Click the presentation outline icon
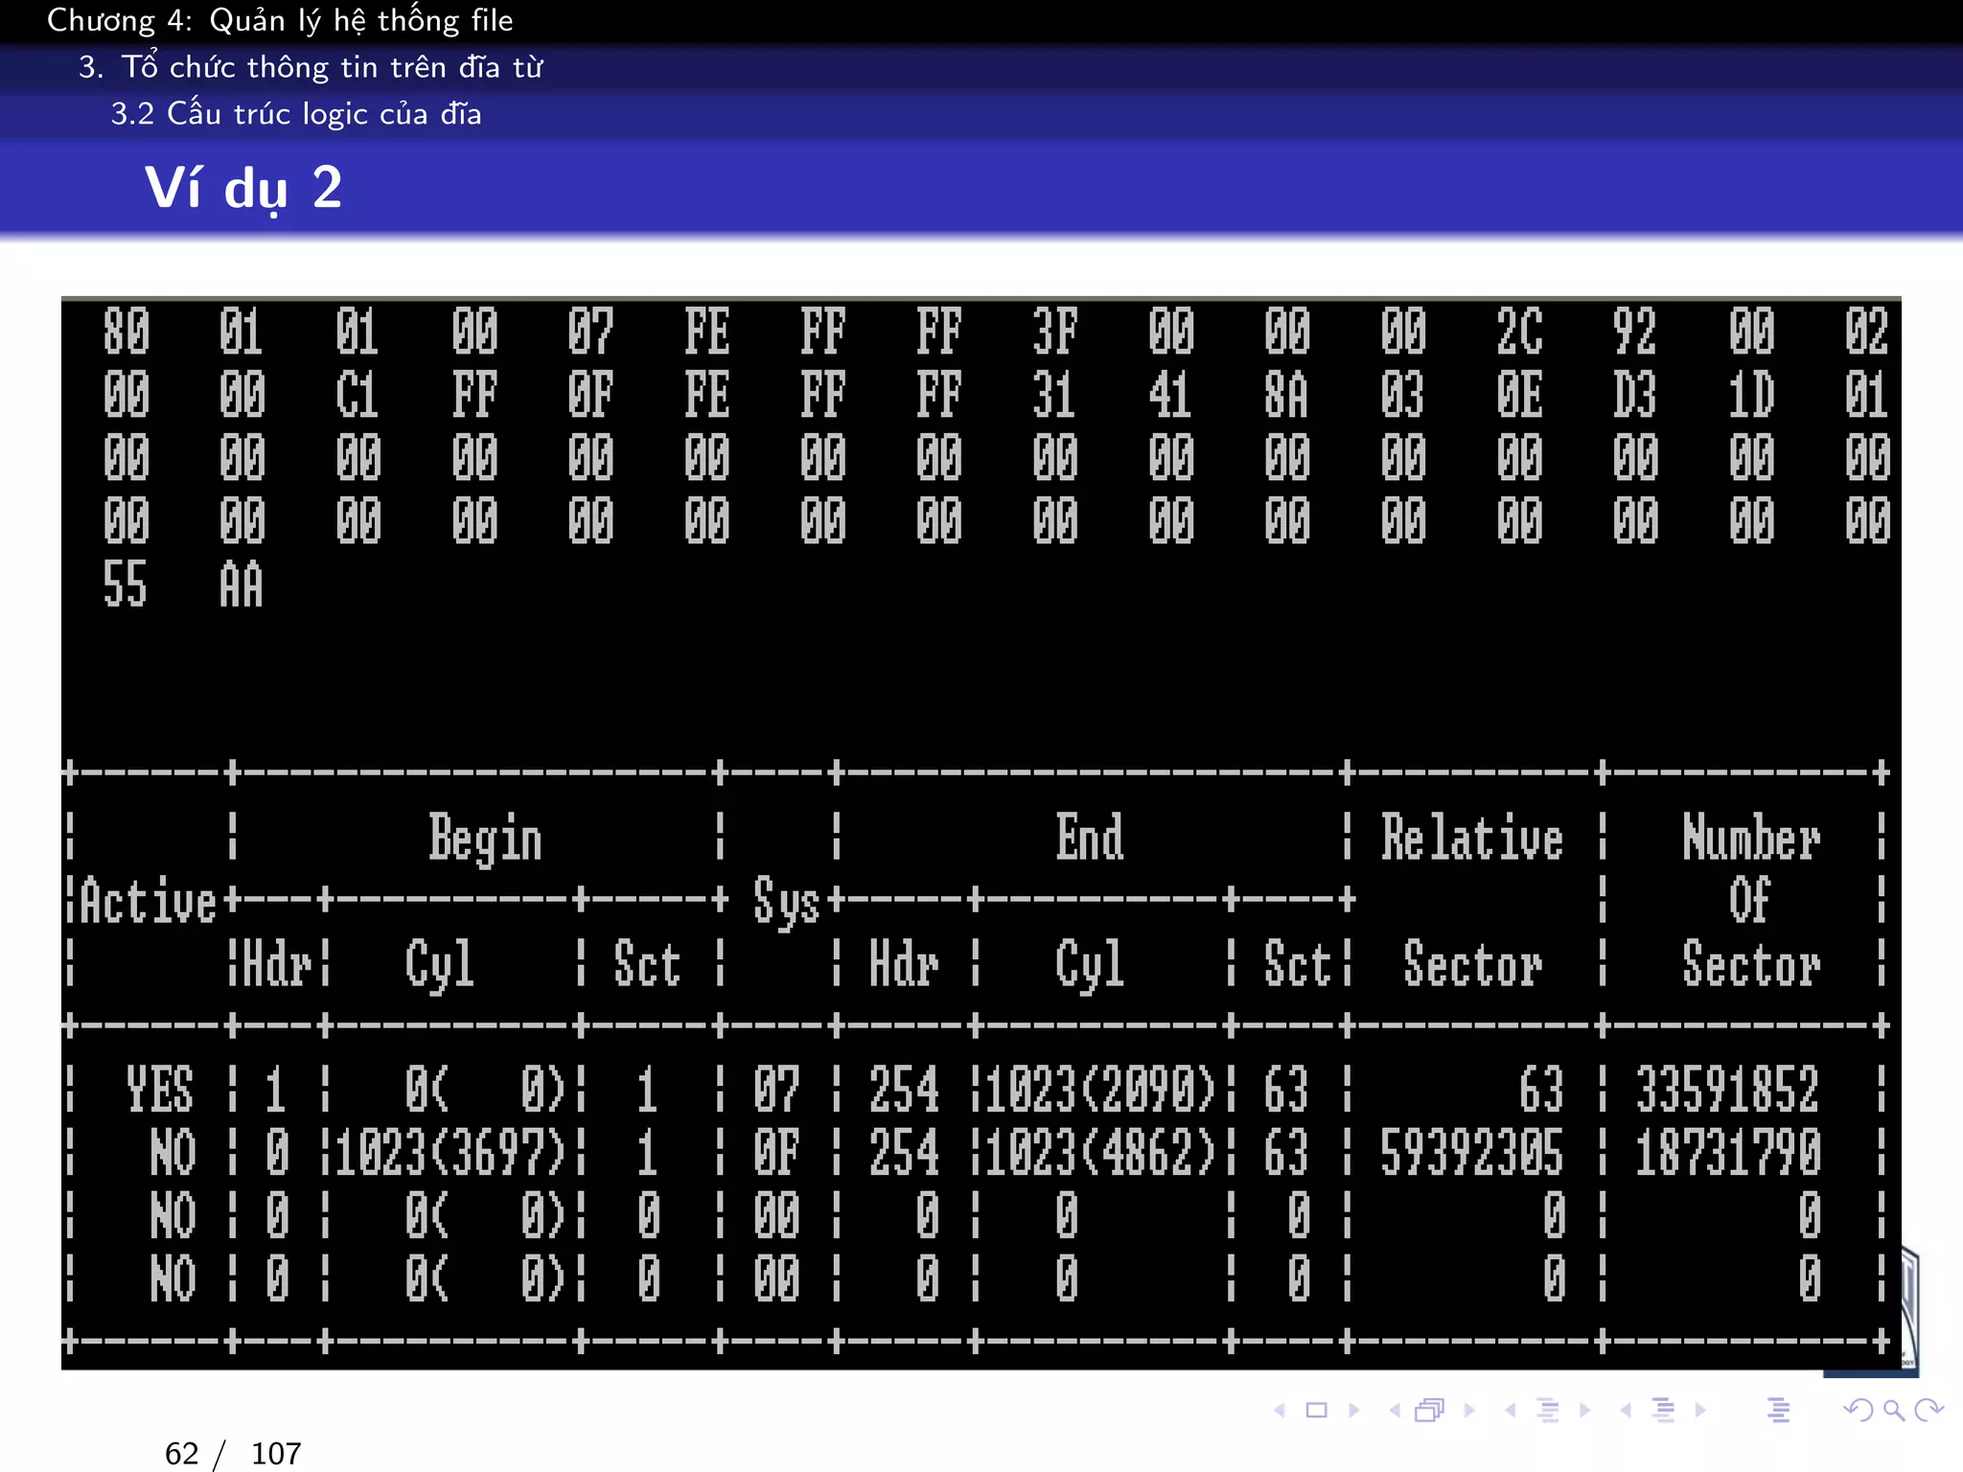 click(x=1778, y=1410)
